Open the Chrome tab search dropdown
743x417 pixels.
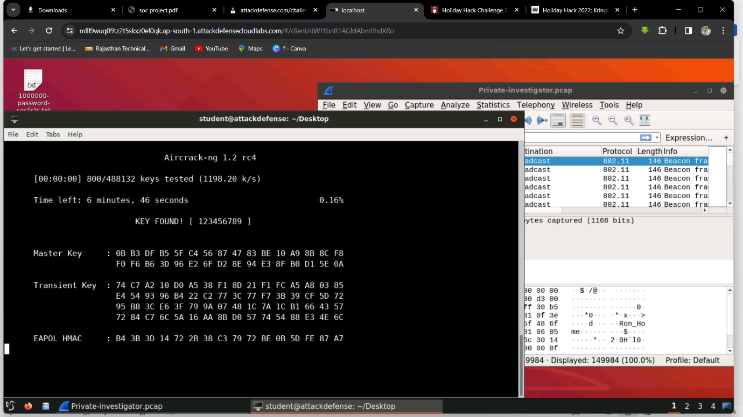[13, 10]
